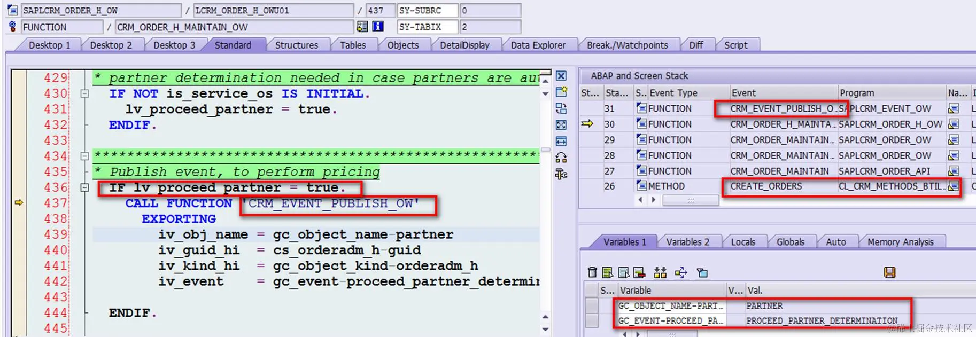Click the navigate icon left of the info icon
Image resolution: width=976 pixels, height=337 pixels.
tap(362, 26)
